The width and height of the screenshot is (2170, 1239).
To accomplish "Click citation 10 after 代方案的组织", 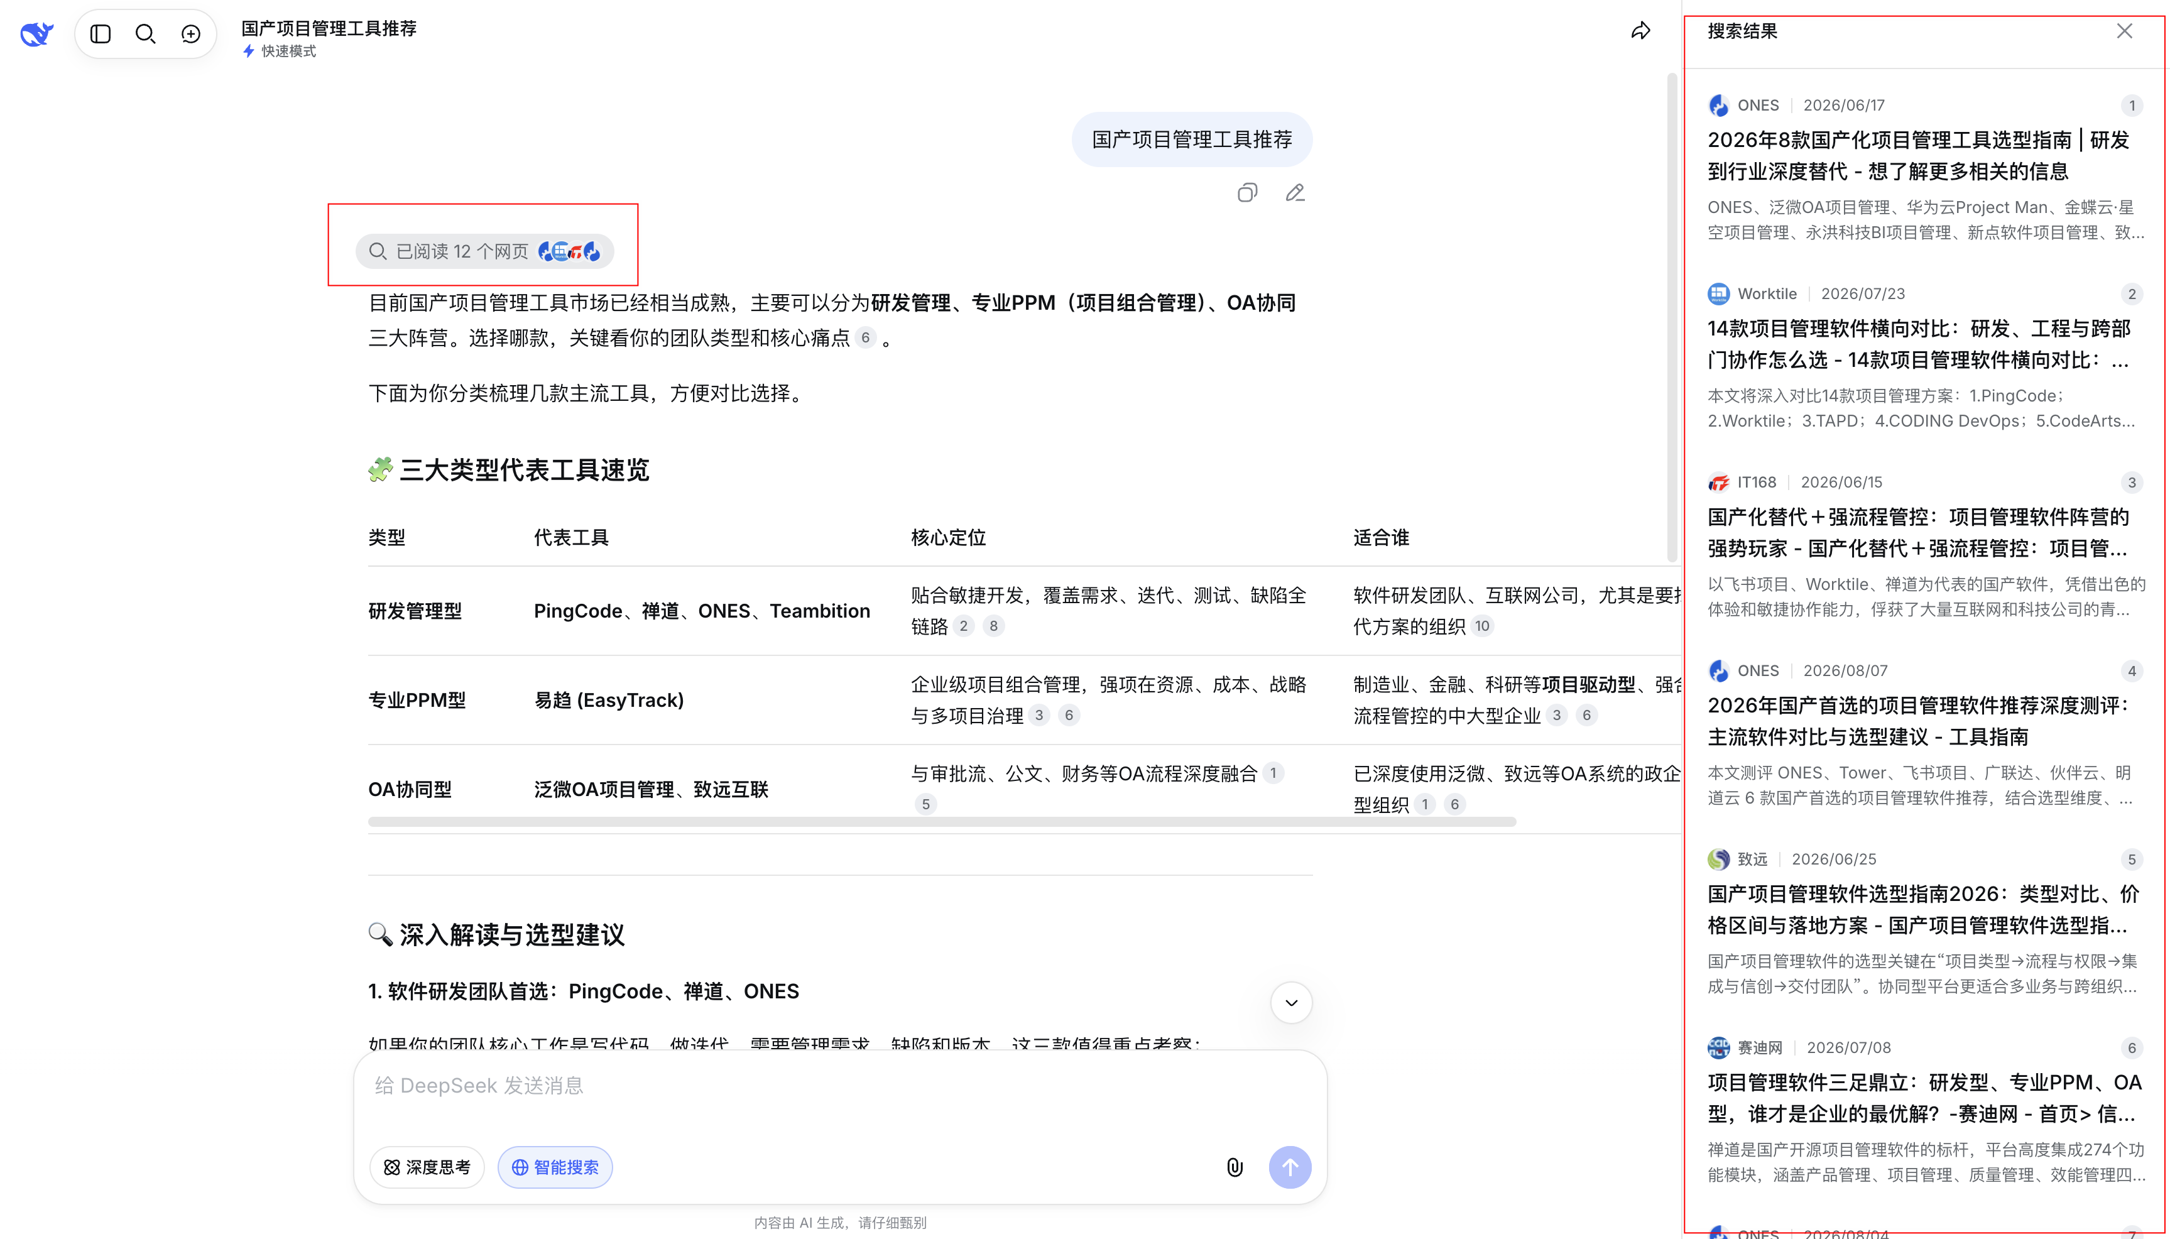I will tap(1482, 626).
